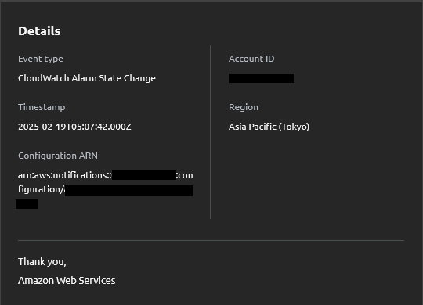This screenshot has height=305, width=423.
Task: Click the small redacted block on last ARN line
Action: (x=27, y=204)
